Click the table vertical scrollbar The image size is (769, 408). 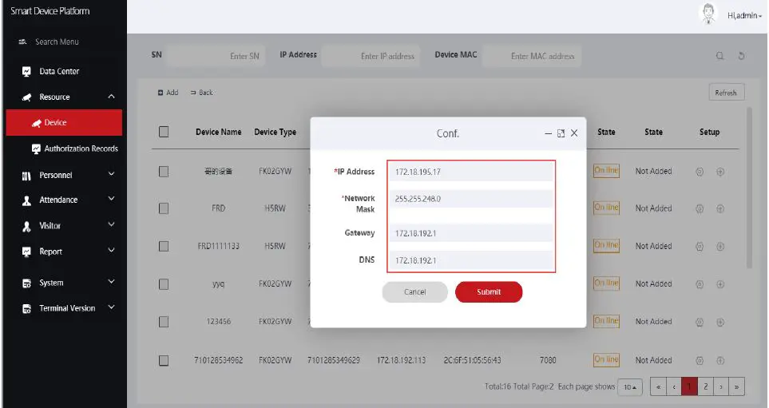749,188
